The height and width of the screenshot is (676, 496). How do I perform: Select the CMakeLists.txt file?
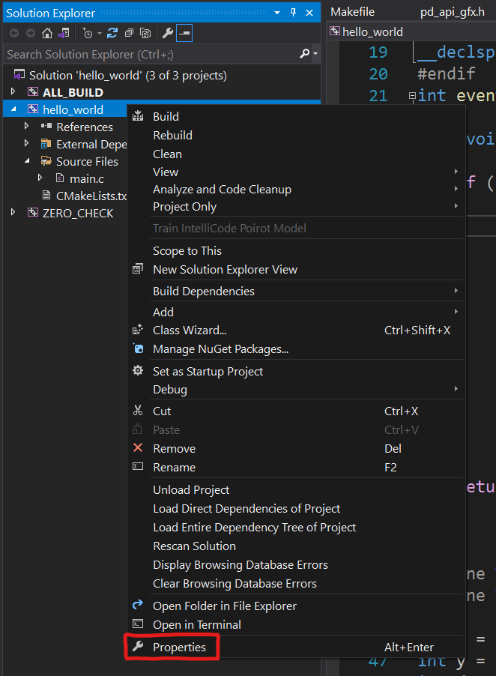[91, 196]
